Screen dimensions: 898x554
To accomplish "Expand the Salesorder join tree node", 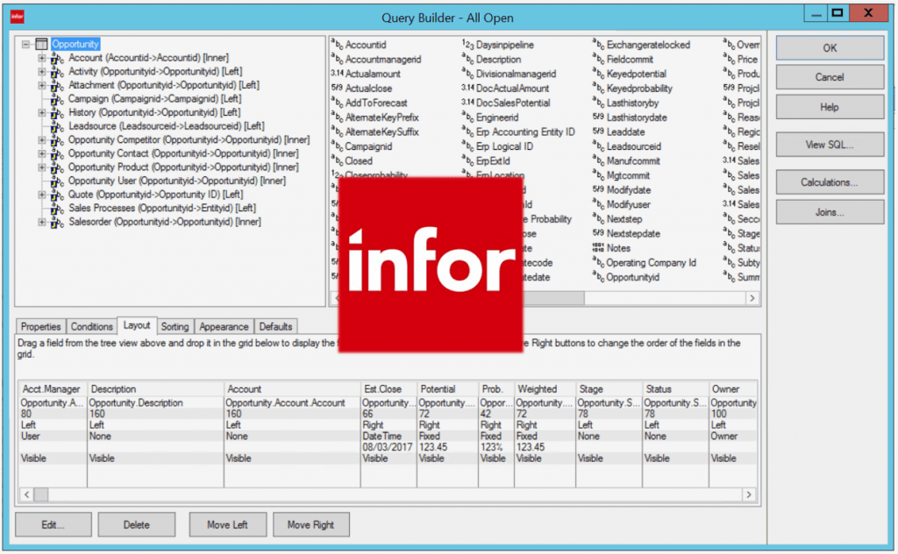I will pyautogui.click(x=42, y=222).
